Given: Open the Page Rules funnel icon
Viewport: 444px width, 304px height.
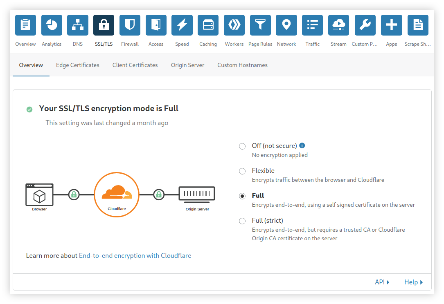Looking at the screenshot, I should [x=260, y=25].
